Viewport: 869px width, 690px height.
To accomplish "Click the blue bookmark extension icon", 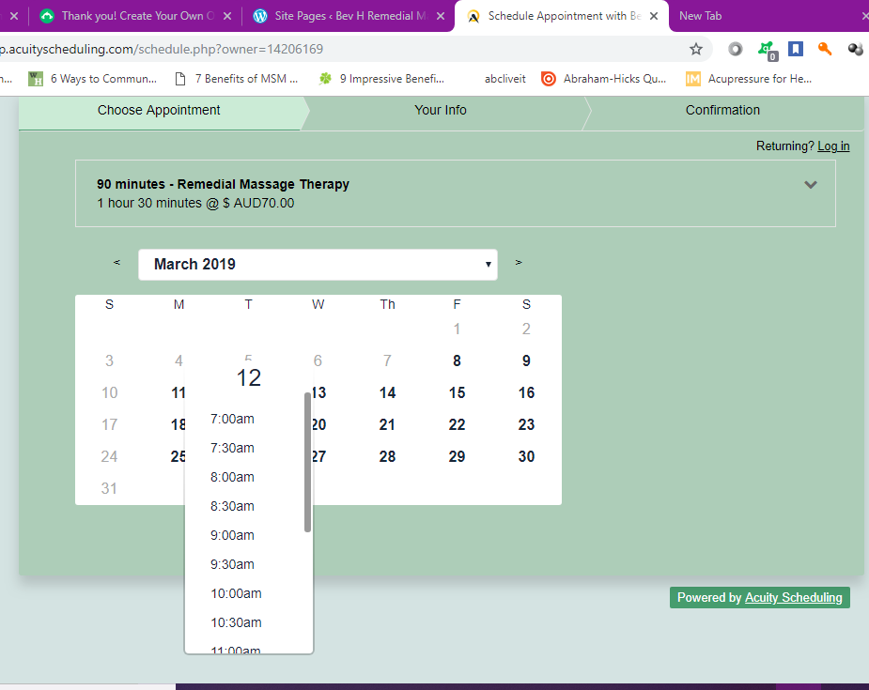I will coord(796,49).
